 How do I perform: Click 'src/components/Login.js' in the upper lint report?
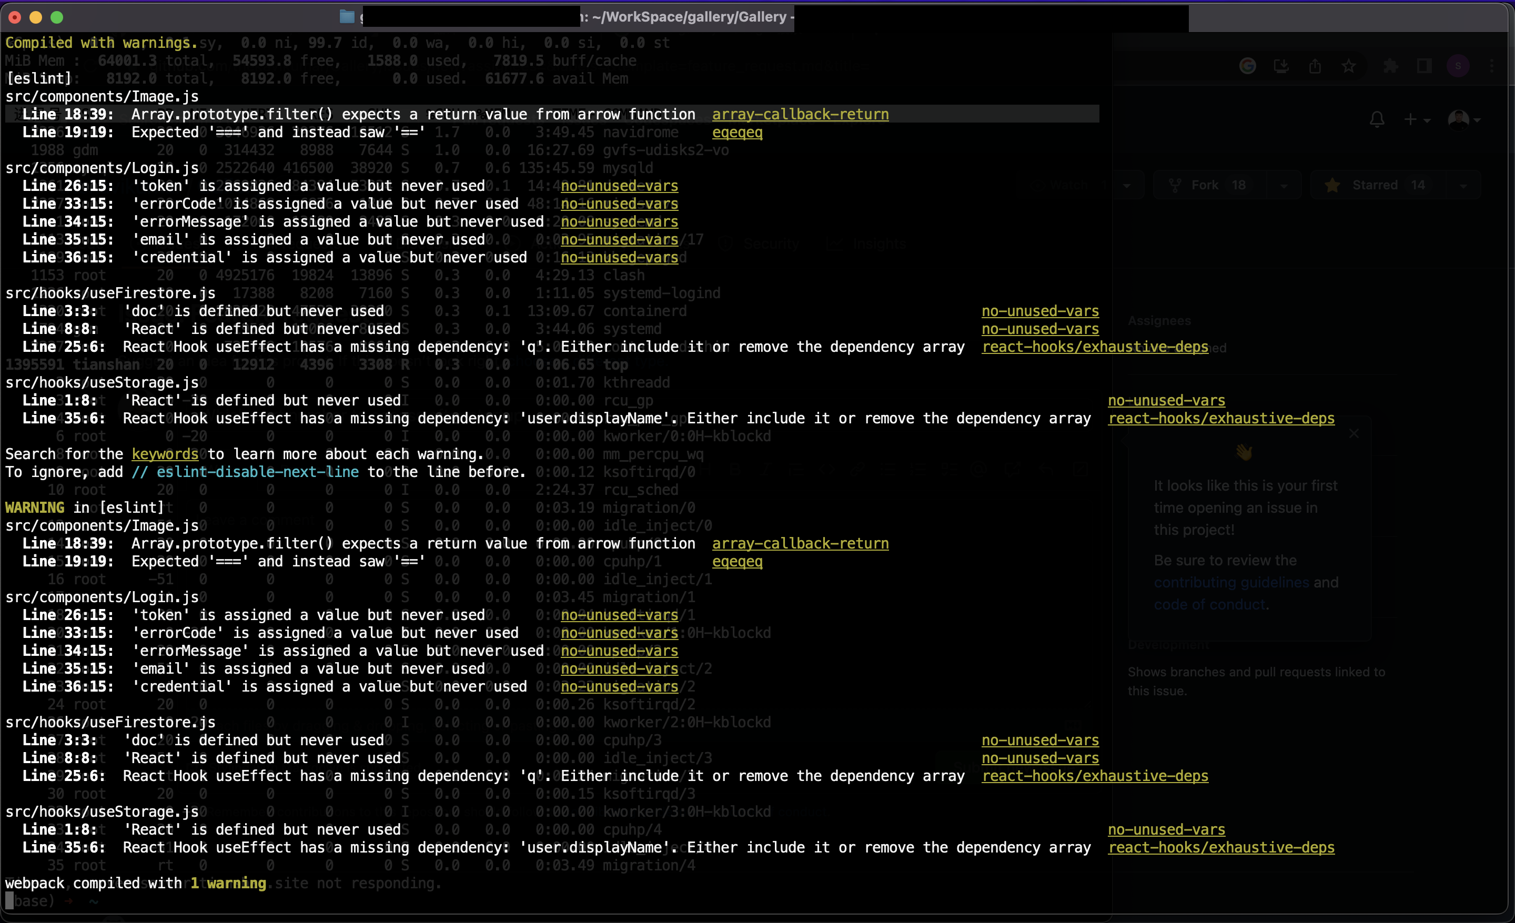(x=102, y=168)
